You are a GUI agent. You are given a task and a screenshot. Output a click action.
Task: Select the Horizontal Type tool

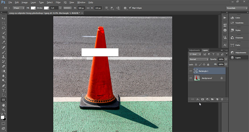pyautogui.click(x=4, y=90)
